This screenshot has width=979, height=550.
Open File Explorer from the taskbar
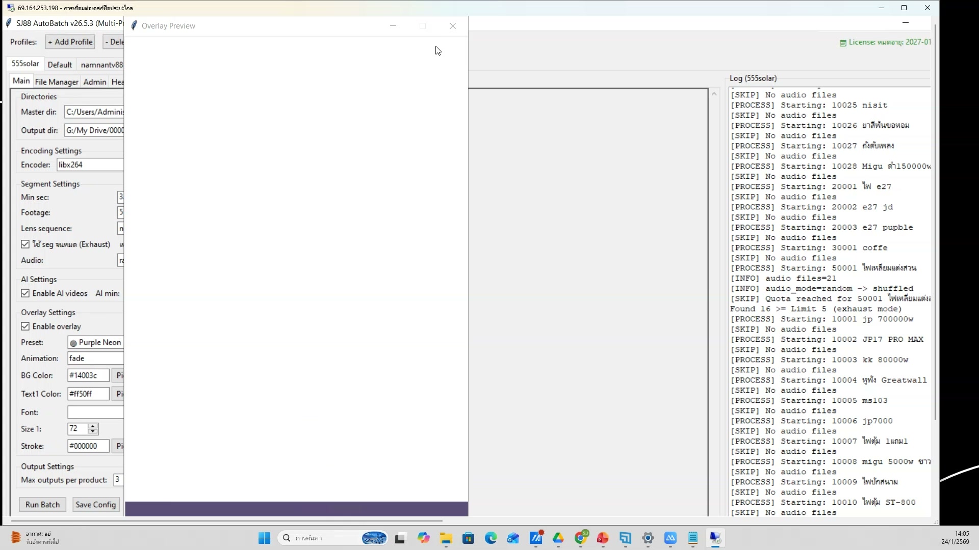446,538
